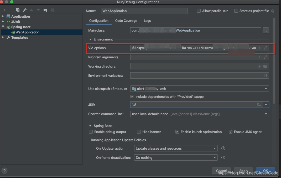Image resolution: width=281 pixels, height=178 pixels.
Task: Toggle Enable JMX agent checkbox
Action: pos(231,132)
